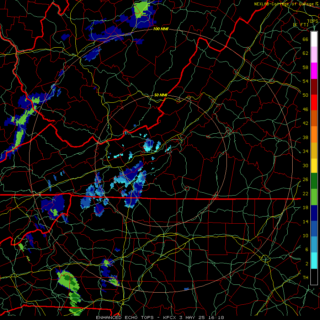Click the '38' legend value
The image size is (320, 320).
pyautogui.click(x=305, y=137)
